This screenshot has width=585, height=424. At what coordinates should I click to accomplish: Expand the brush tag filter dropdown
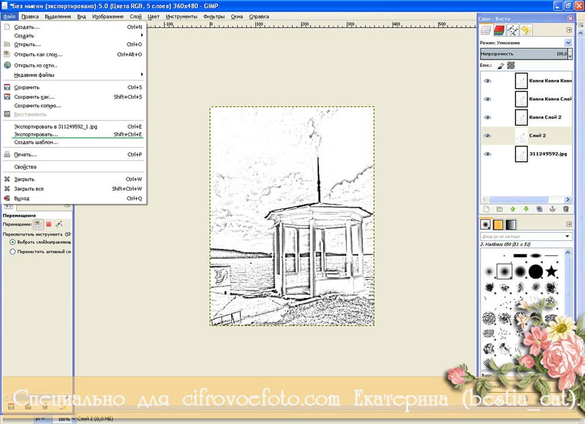coord(568,236)
